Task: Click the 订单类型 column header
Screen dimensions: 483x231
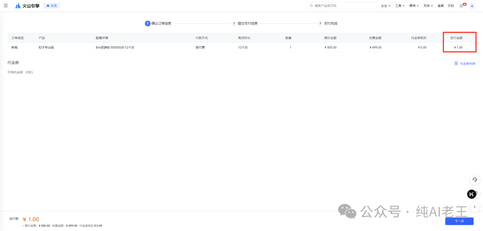Action: tap(17, 38)
